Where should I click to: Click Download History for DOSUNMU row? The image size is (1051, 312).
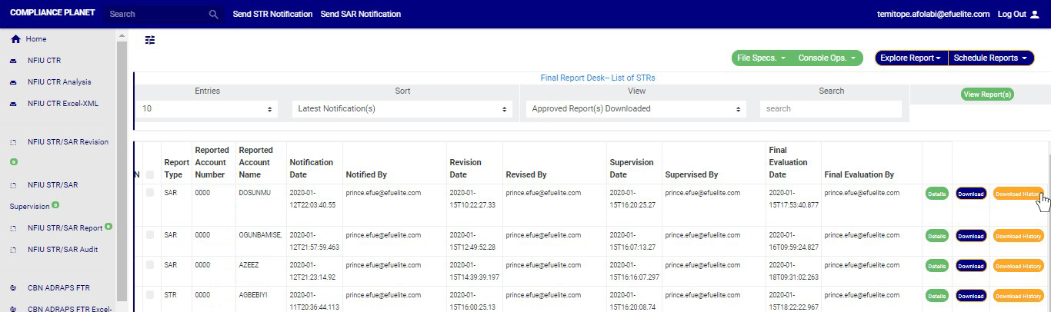(x=1018, y=194)
